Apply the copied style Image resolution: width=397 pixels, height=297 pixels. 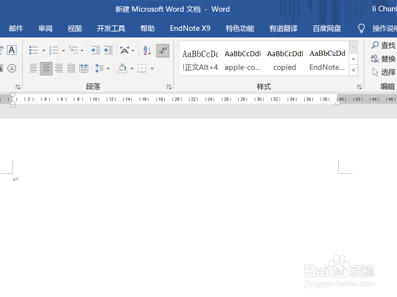click(285, 61)
